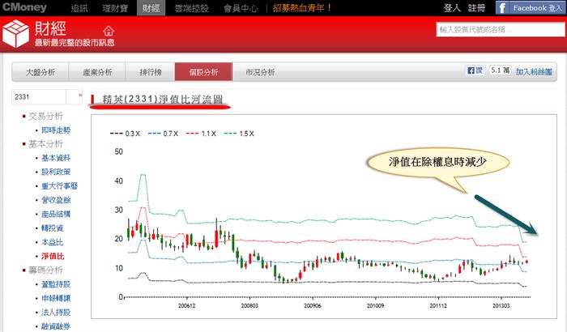Open 申報轉讓 in the sidebar
This screenshot has width=567, height=332.
[x=56, y=298]
